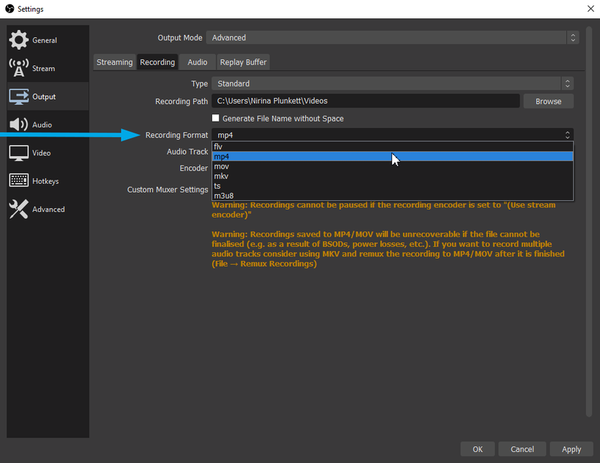This screenshot has height=463, width=600.
Task: Choose mkv from format list
Action: [x=392, y=176]
